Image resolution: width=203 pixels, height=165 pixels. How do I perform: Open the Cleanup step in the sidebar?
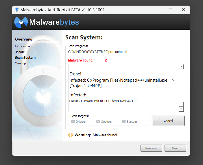coord(20,63)
